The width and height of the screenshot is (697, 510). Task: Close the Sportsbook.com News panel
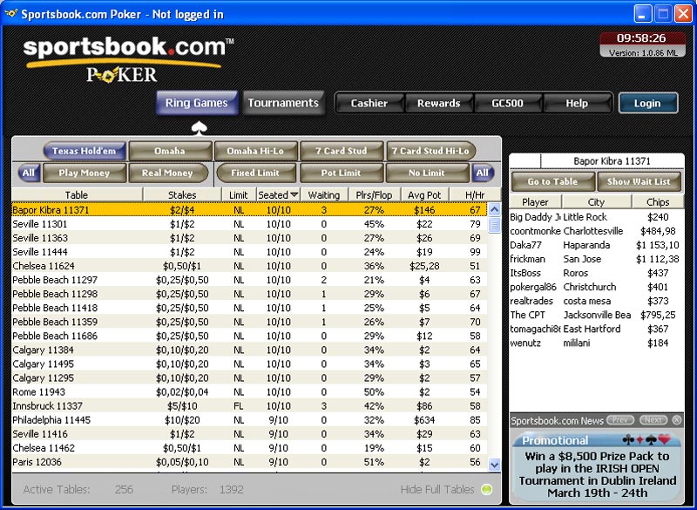[x=677, y=419]
